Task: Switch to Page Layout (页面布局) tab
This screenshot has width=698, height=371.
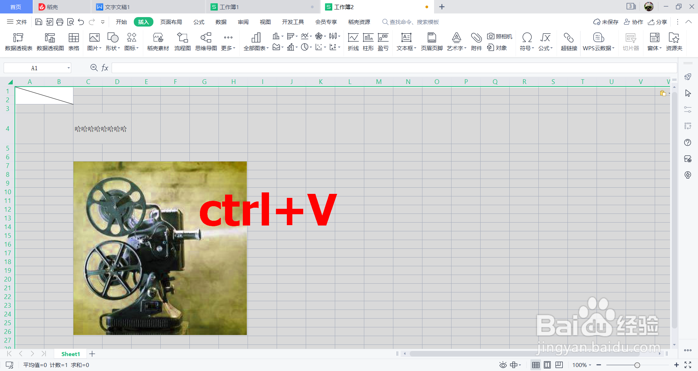Action: (x=171, y=22)
